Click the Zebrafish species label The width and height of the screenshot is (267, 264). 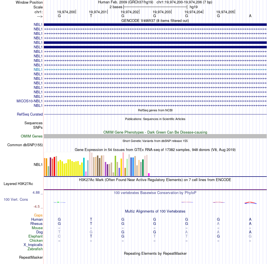coord(35,249)
